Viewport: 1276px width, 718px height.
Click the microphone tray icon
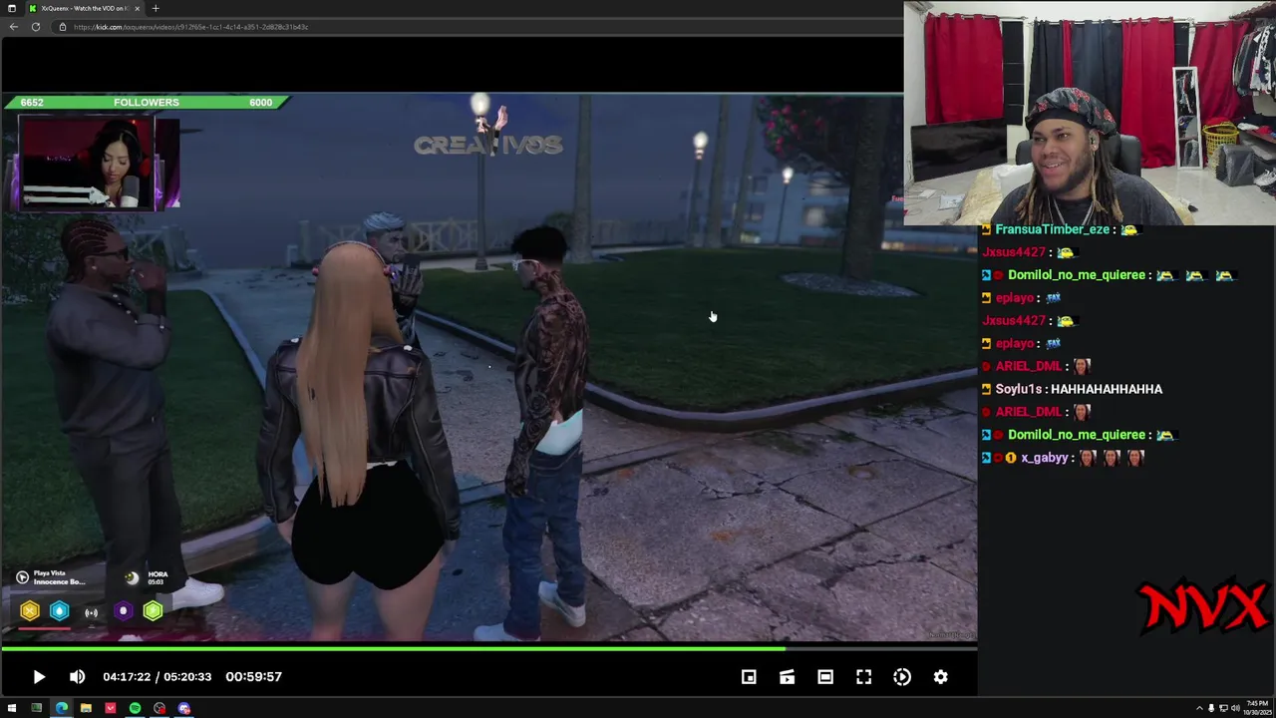[1211, 709]
